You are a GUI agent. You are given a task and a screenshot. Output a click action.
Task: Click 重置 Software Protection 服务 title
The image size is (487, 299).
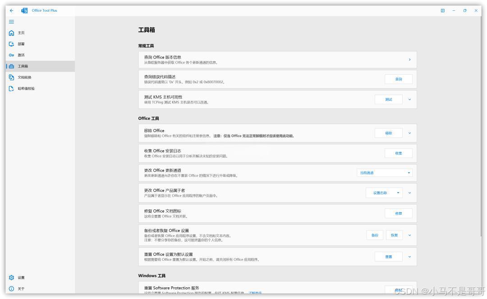(x=171, y=288)
